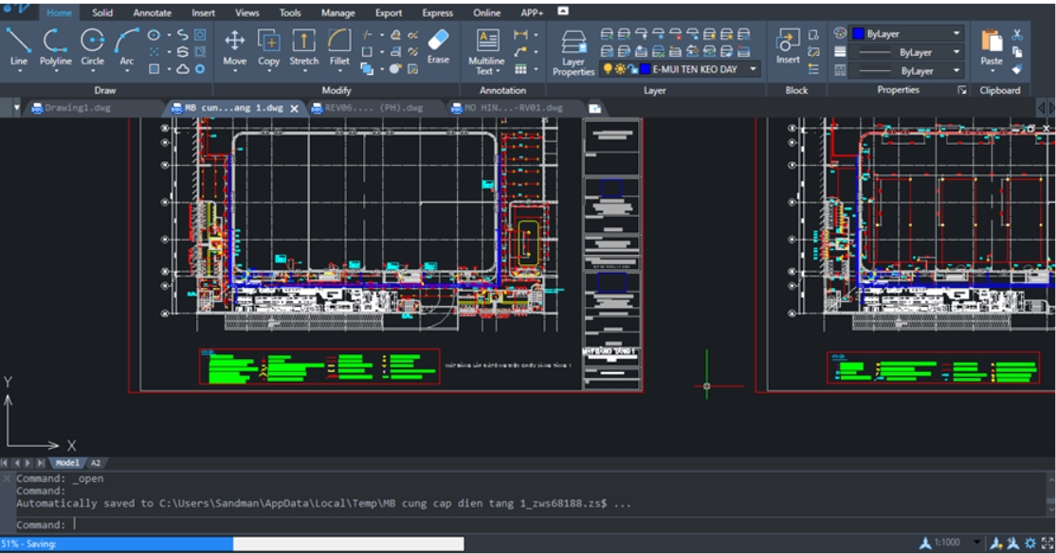Open the Express ribbon tab
This screenshot has height=554, width=1056.
(x=438, y=13)
